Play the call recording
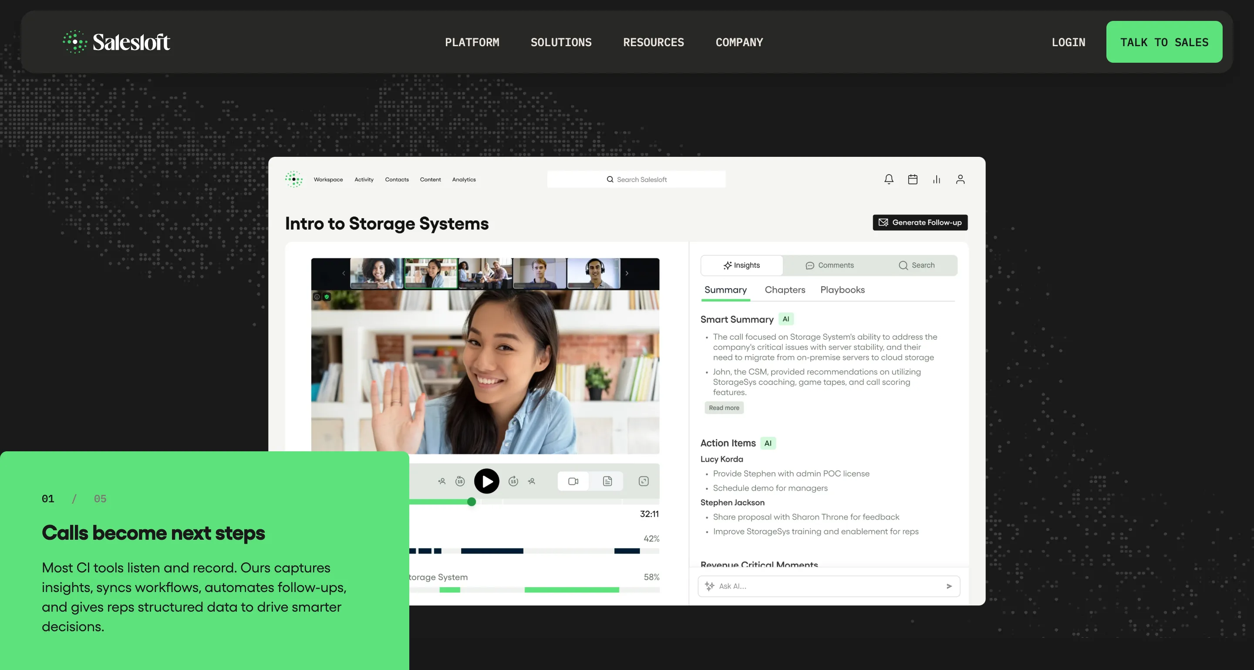The height and width of the screenshot is (670, 1254). pos(487,481)
